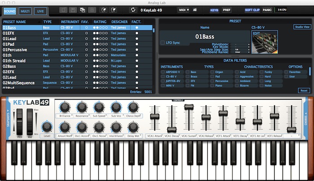Open the Pitchbend Range dropdown
Viewport: 314px width, 181px height.
point(240,52)
